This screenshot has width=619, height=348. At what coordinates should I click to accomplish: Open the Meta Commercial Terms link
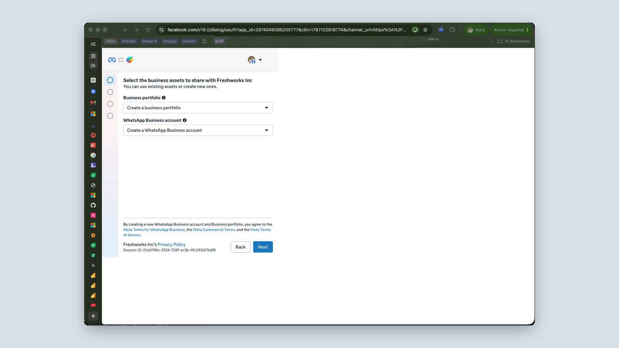pyautogui.click(x=214, y=230)
